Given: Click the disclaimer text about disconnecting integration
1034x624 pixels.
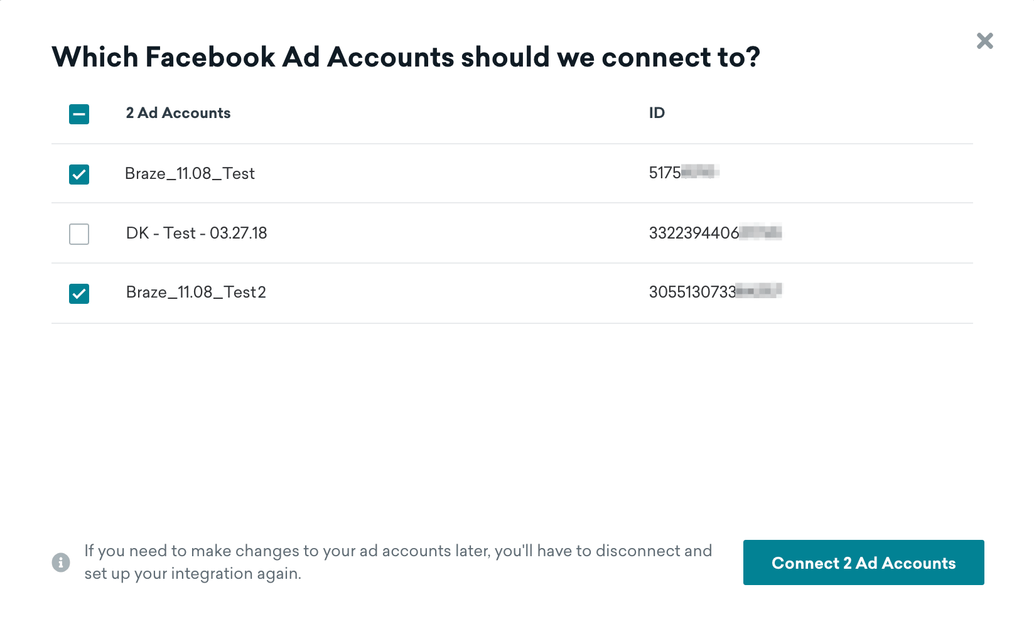Looking at the screenshot, I should pos(398,561).
